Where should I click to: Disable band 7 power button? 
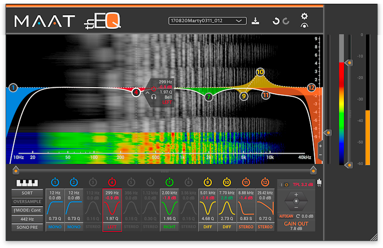click(x=171, y=183)
